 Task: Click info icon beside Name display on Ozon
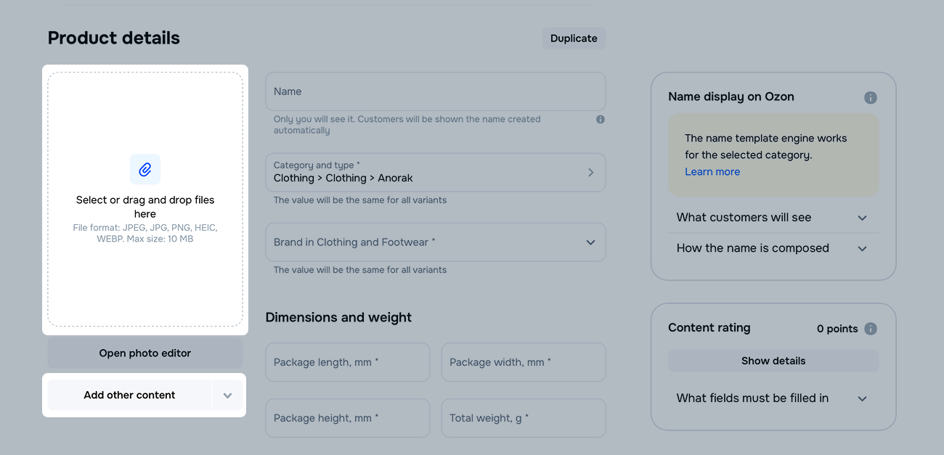pos(870,97)
